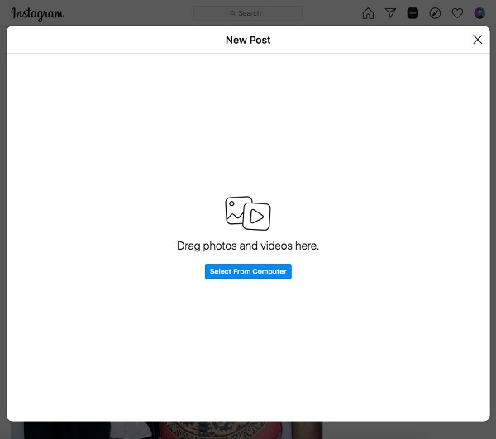Focus the Search input field

tap(256, 13)
